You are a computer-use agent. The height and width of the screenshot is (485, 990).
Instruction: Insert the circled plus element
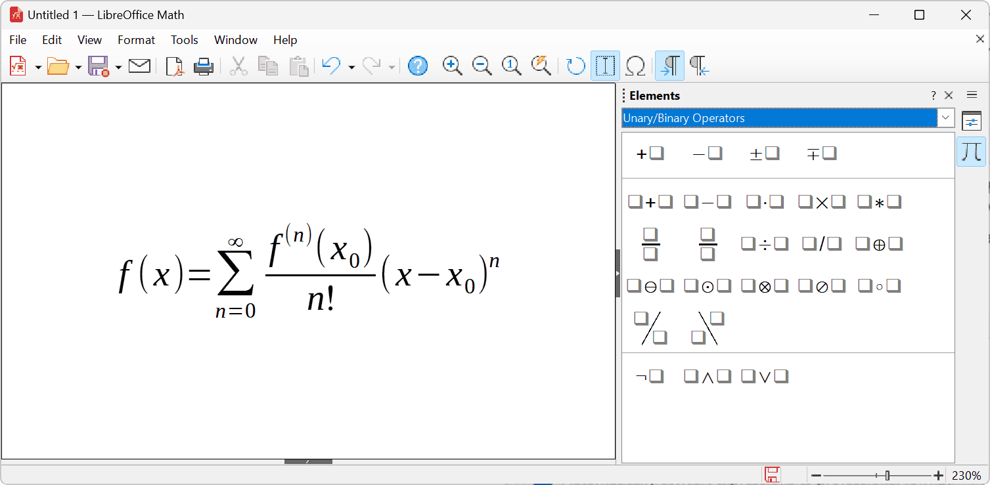pos(879,244)
